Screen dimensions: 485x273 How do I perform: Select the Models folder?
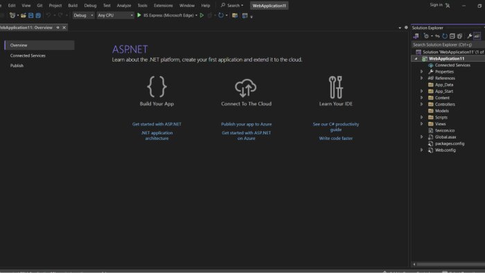coord(441,111)
